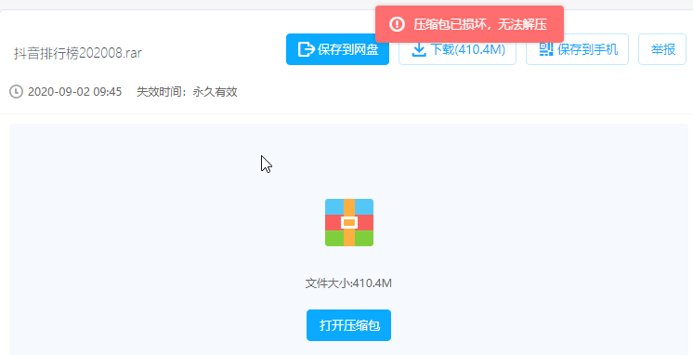Click the exclamation icon in the error toast
693x355 pixels.
click(x=397, y=24)
